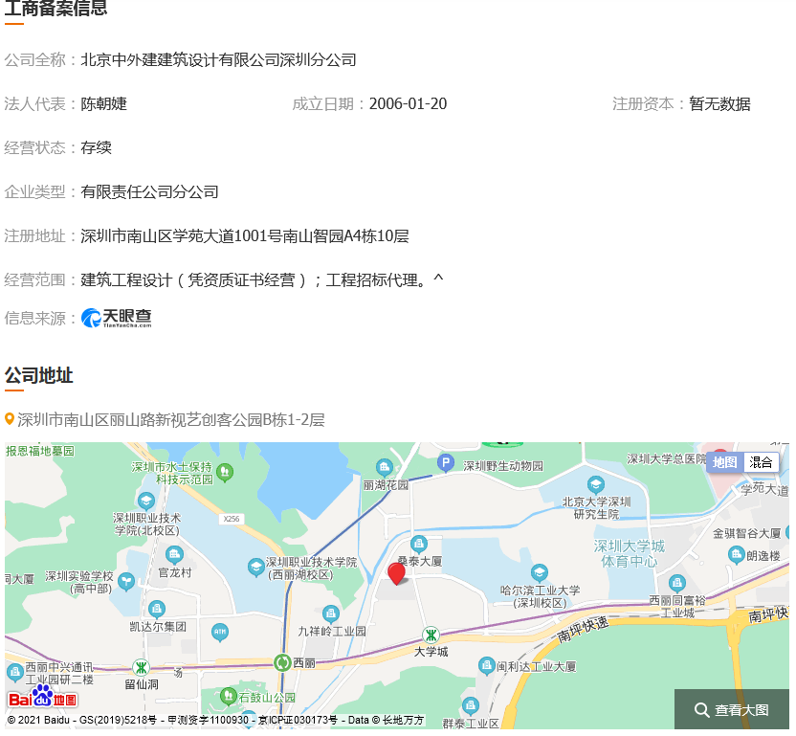Click the school icon for 深圳职业技术学院(西丽湖校区)
Image resolution: width=796 pixels, height=736 pixels.
coord(255,567)
